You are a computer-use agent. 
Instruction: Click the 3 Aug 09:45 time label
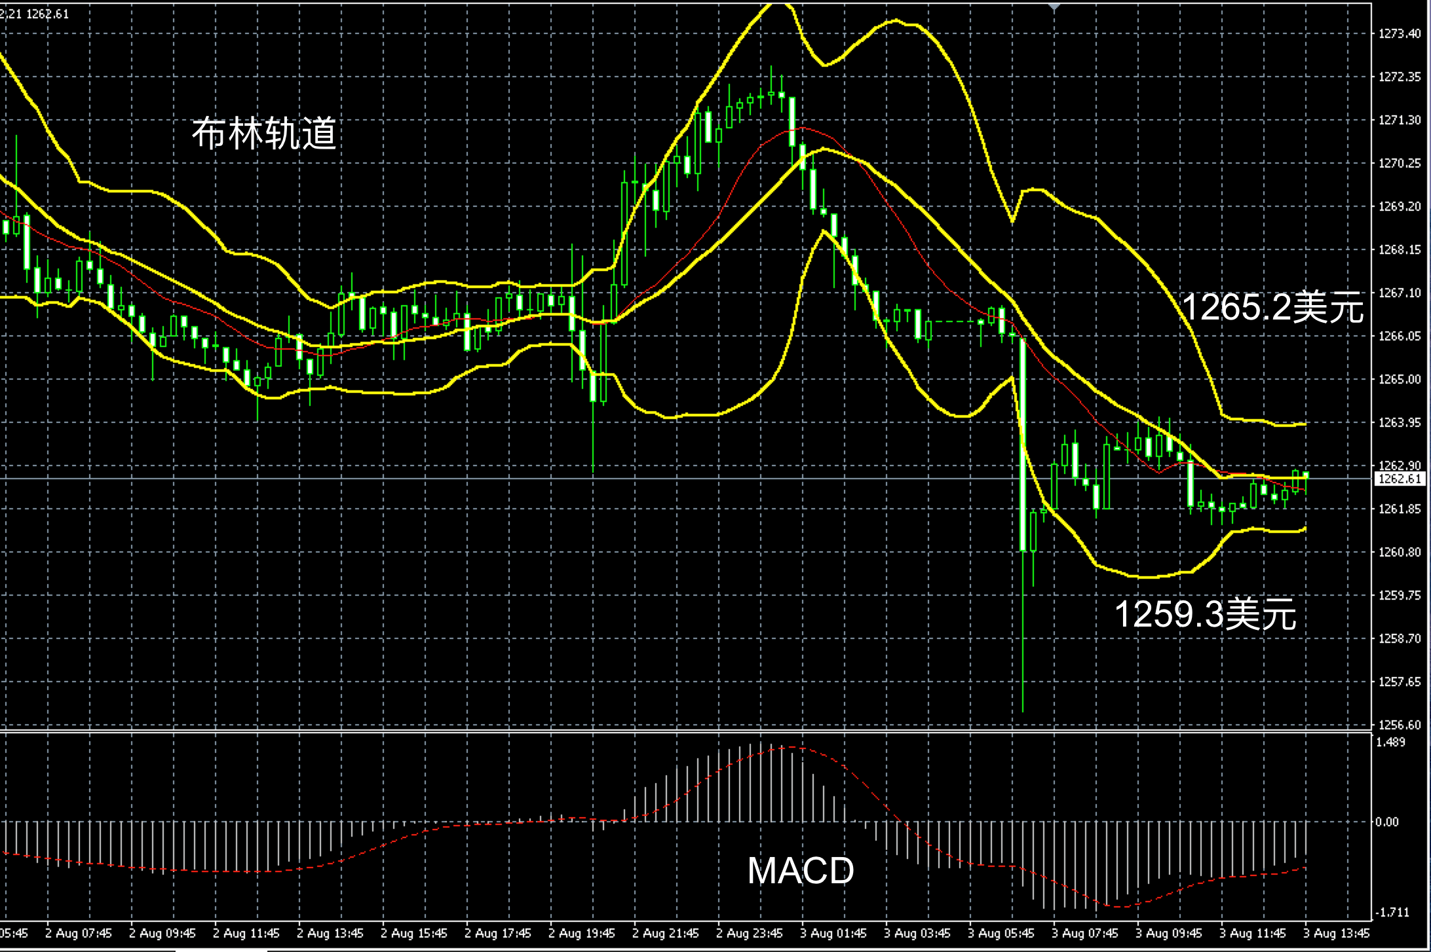click(x=1168, y=933)
